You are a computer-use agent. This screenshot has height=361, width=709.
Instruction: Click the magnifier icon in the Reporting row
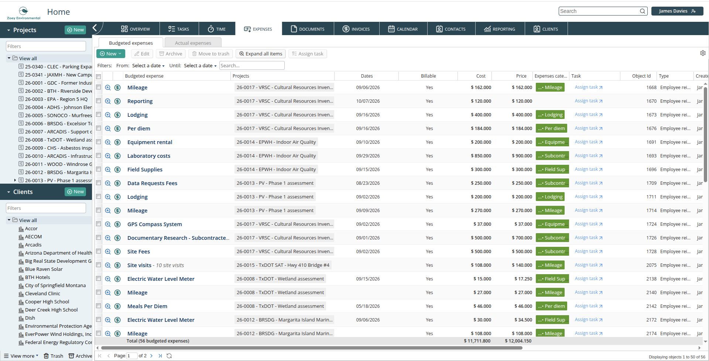(108, 101)
